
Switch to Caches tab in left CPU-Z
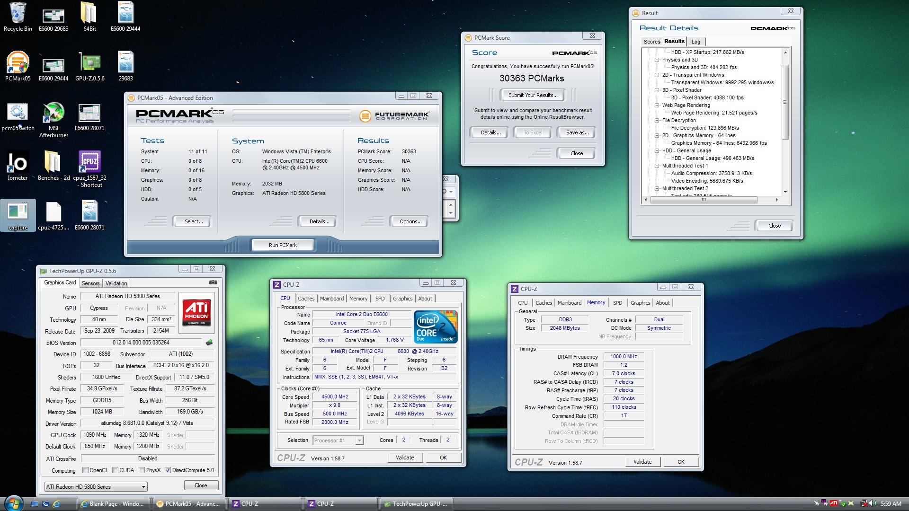tap(306, 299)
